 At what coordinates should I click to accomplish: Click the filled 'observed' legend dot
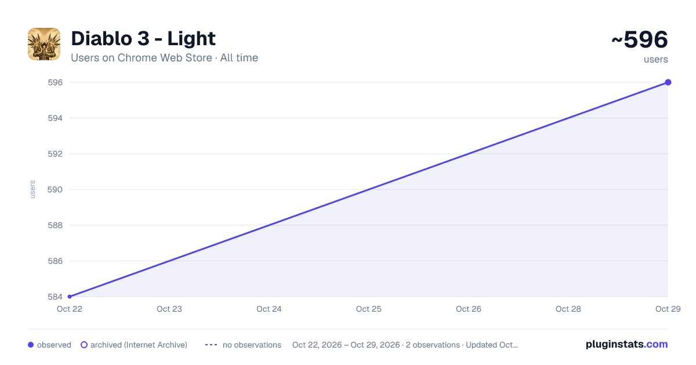point(31,345)
